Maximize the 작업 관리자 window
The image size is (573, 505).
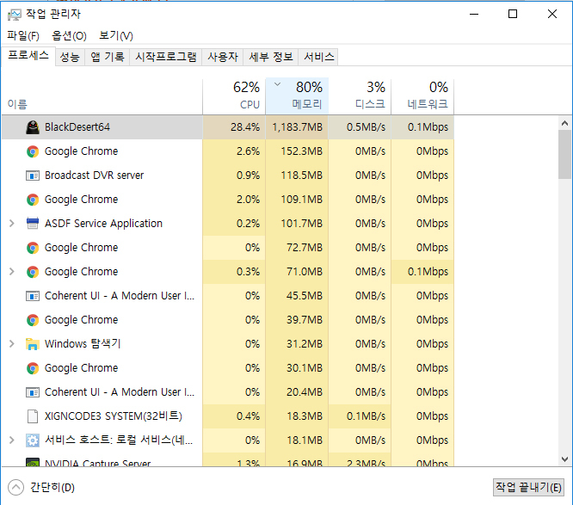pyautogui.click(x=513, y=14)
